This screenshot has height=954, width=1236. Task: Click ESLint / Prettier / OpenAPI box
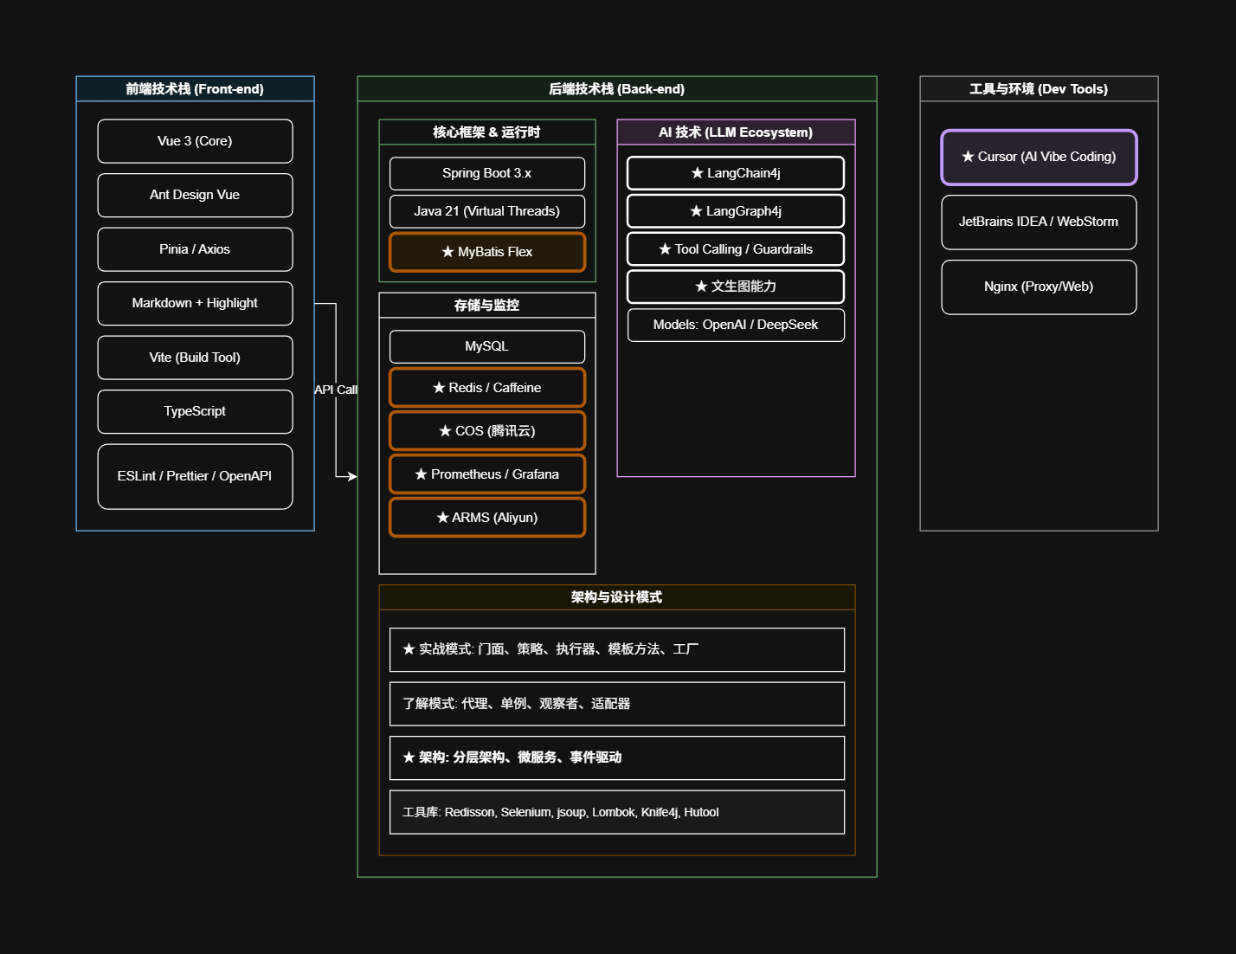coord(195,477)
